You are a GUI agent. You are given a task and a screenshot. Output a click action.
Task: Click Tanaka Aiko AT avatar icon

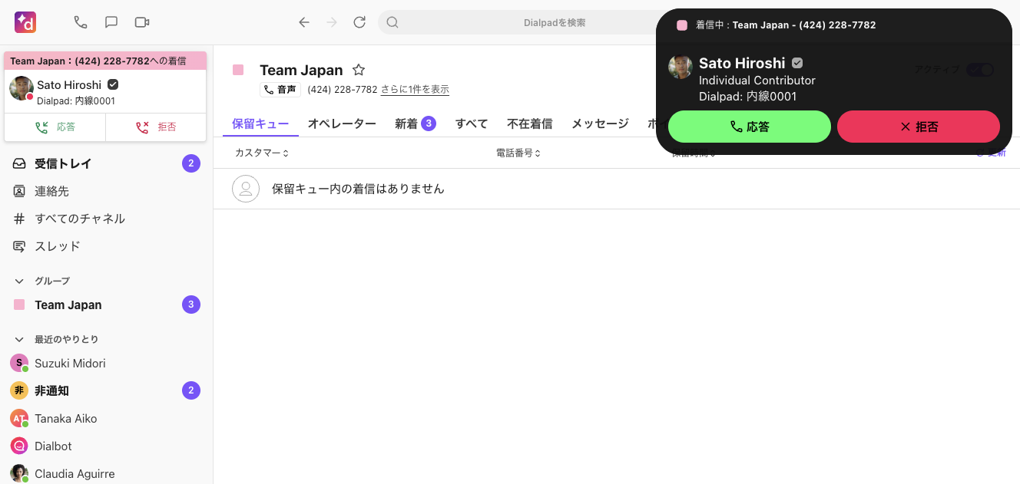coord(19,418)
